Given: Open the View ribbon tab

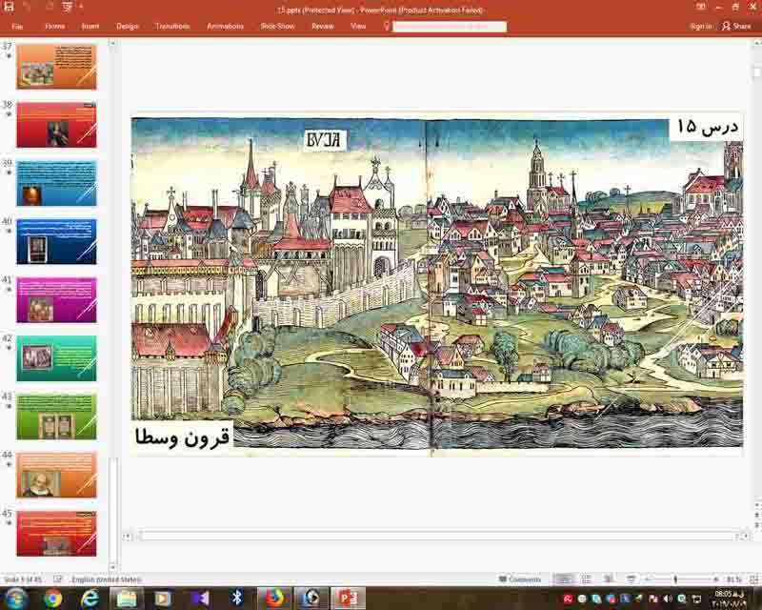Looking at the screenshot, I should 358,27.
